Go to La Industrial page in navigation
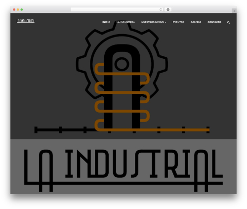 [125, 22]
